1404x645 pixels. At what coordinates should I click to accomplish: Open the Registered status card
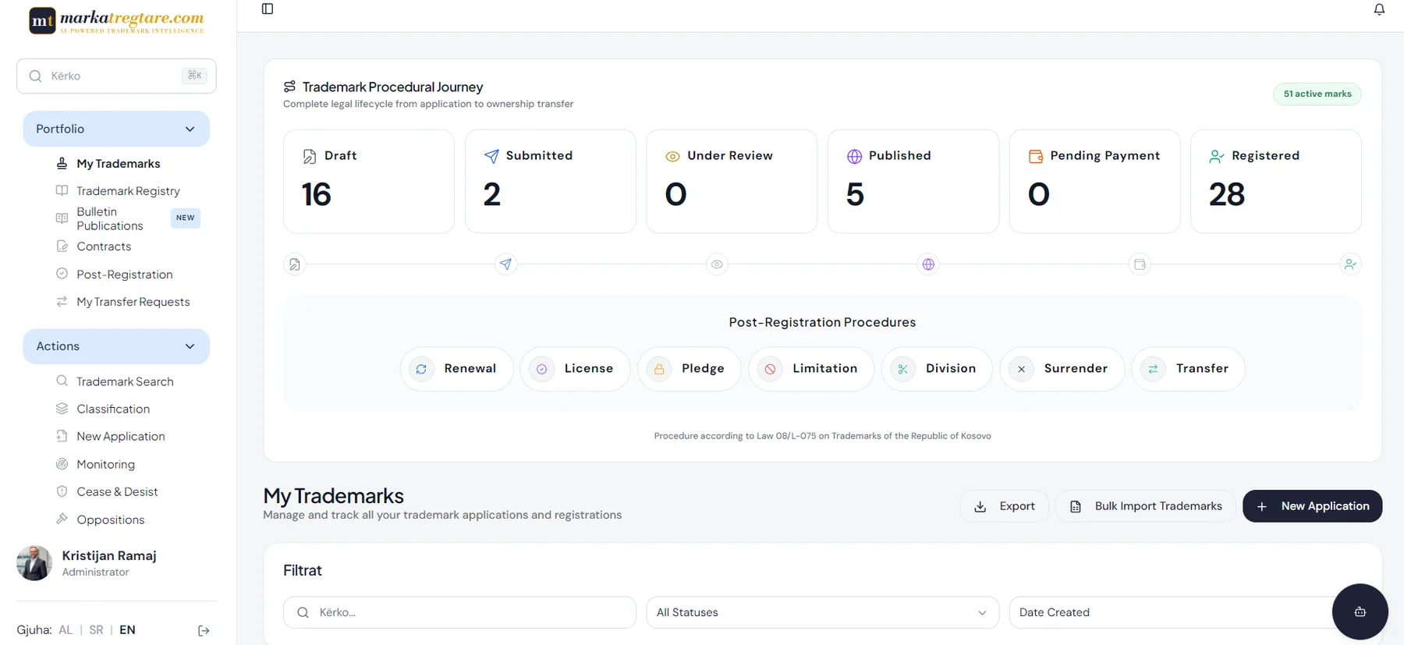pos(1276,181)
